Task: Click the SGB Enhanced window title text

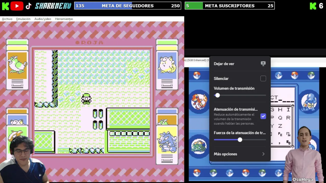Action: click(196, 60)
